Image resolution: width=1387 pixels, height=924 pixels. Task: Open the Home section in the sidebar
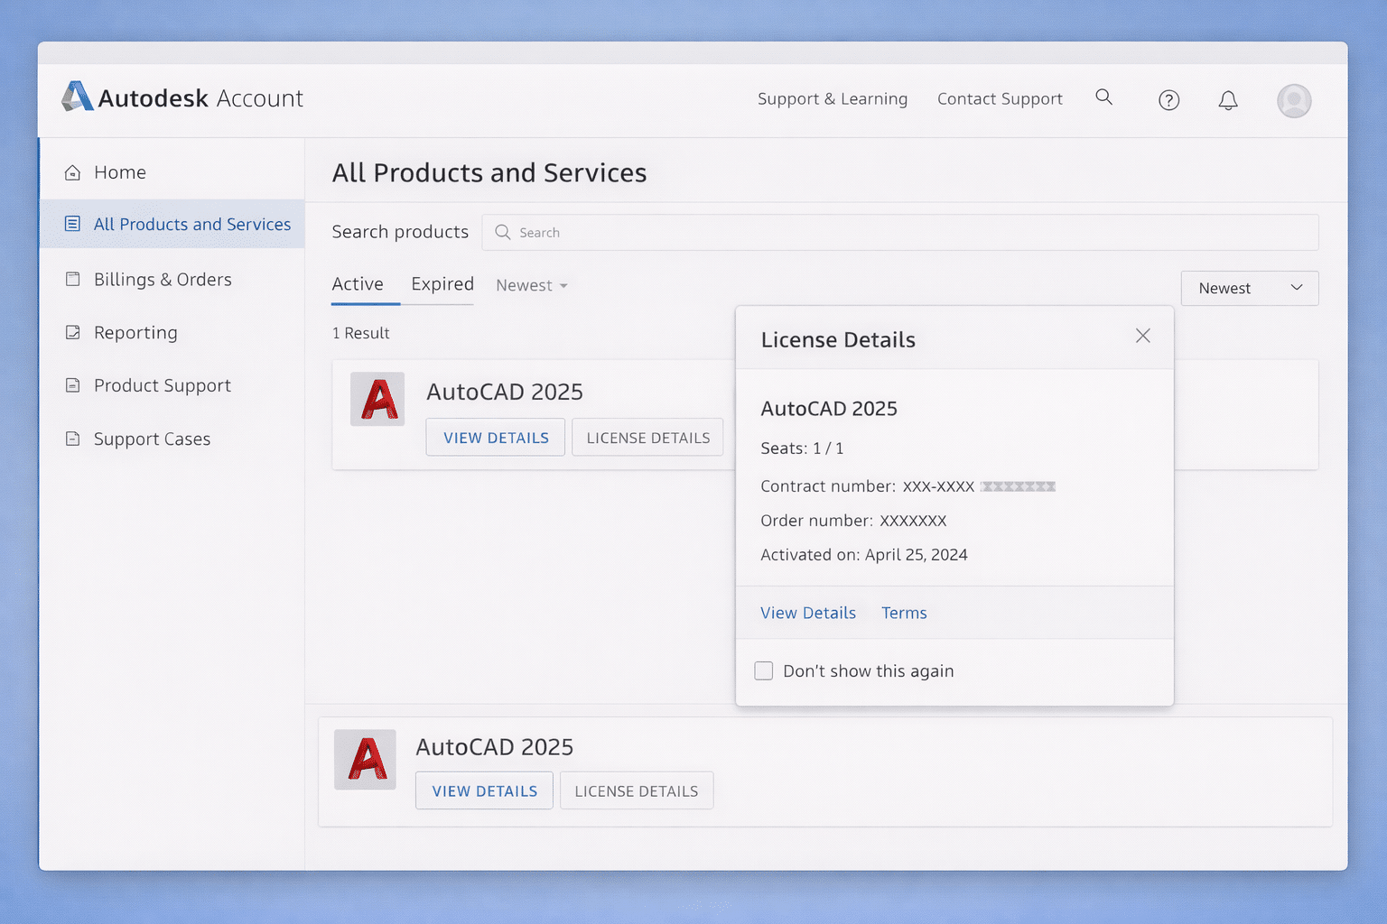(x=120, y=171)
